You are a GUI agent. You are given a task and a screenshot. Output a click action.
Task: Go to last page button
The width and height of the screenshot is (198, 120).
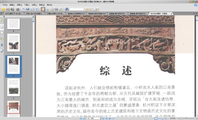pyautogui.click(x=107, y=118)
